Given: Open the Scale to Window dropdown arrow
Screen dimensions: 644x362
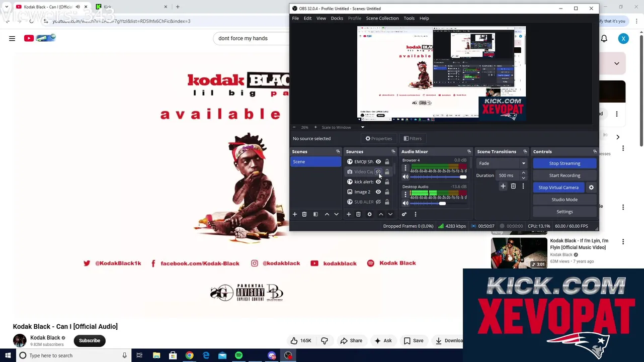Looking at the screenshot, I should (x=362, y=127).
